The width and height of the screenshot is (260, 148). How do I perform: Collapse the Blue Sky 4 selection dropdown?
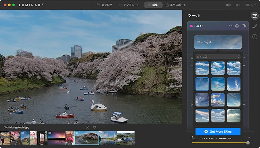[x=218, y=42]
